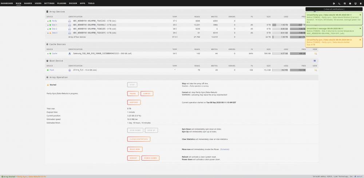Click the Disk 1 drive identification icon
The height and width of the screenshot is (178, 364).
coord(70,25)
